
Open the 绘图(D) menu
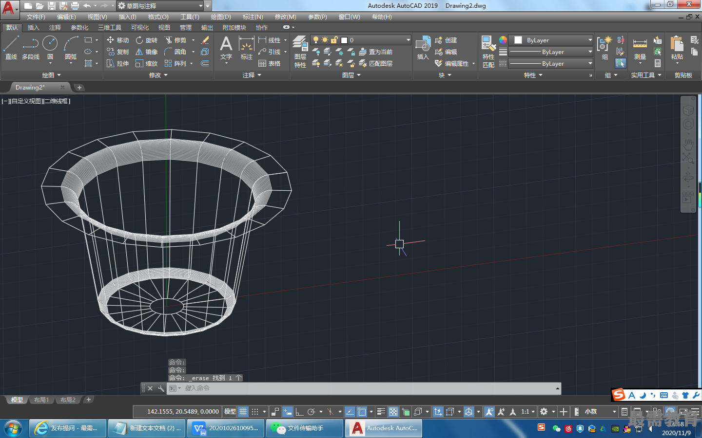pyautogui.click(x=221, y=17)
